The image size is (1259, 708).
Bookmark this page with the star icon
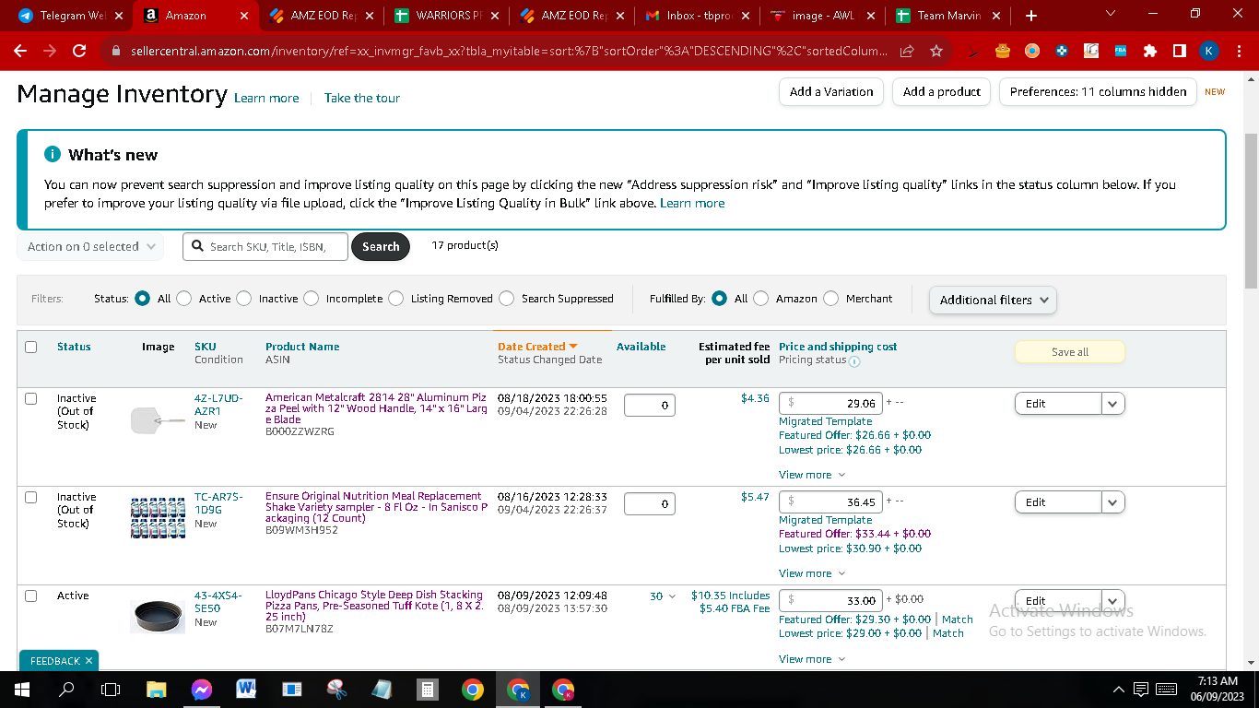tap(936, 52)
